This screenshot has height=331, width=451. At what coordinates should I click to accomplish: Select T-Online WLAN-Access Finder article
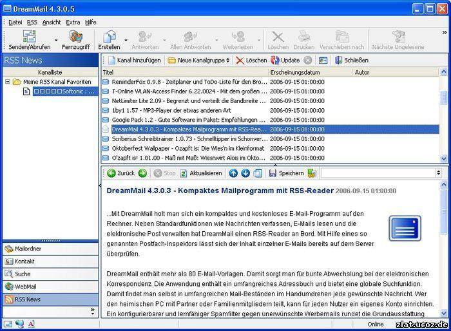[271, 91]
